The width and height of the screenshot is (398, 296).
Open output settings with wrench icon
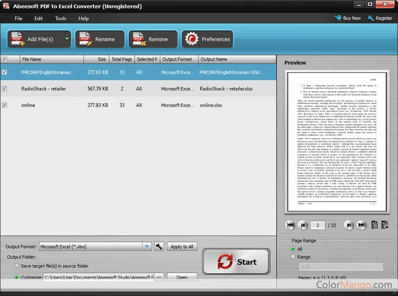[x=159, y=246]
